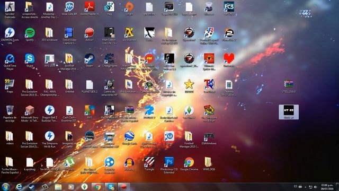Open the Pro Evolution Soccer 2014 folder

30,140
